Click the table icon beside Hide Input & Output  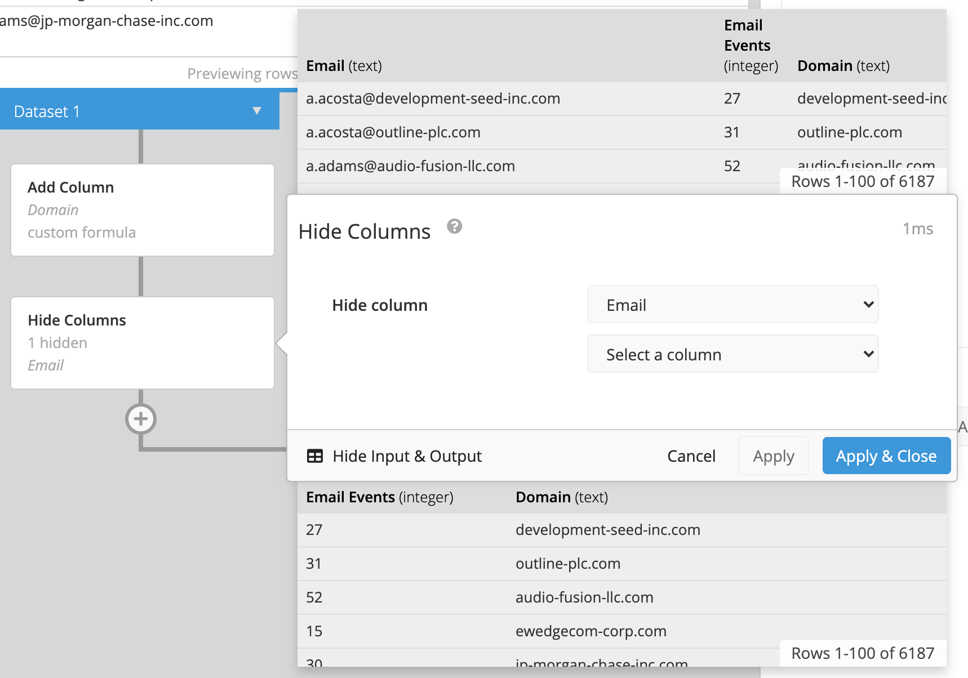click(315, 456)
